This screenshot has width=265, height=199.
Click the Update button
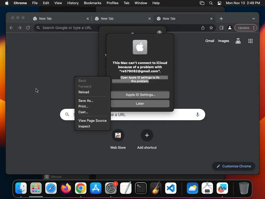tap(243, 28)
